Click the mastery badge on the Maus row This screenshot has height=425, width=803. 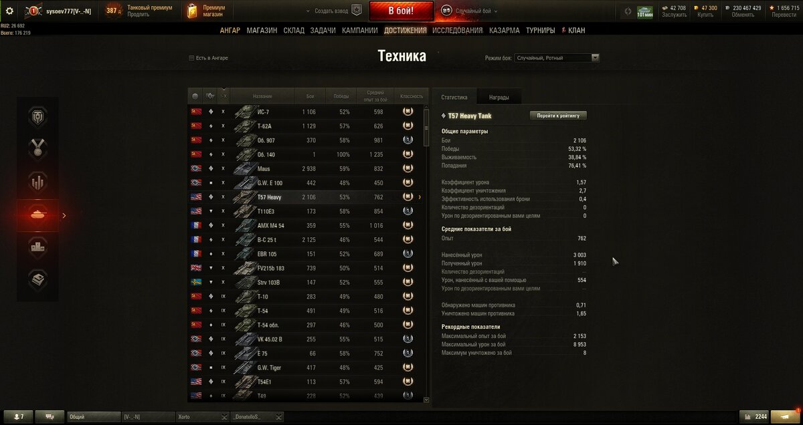coord(408,168)
